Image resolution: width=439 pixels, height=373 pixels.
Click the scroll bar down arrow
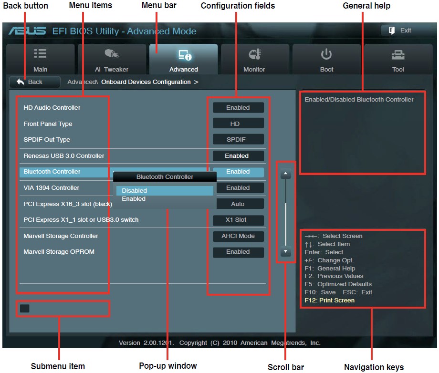pyautogui.click(x=286, y=251)
